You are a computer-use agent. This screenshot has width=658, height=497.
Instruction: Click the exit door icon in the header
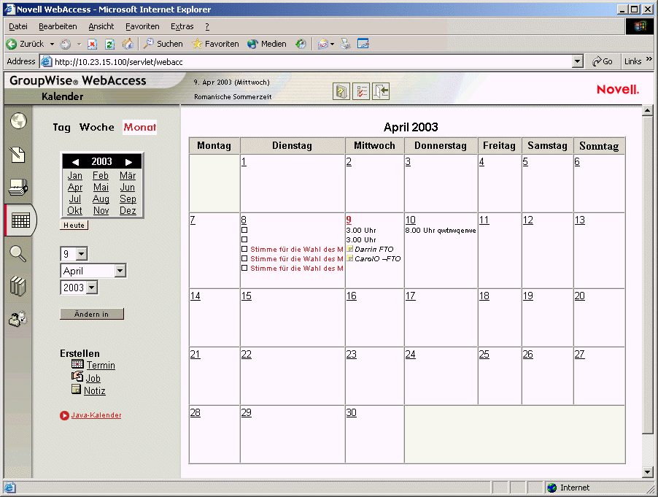381,91
